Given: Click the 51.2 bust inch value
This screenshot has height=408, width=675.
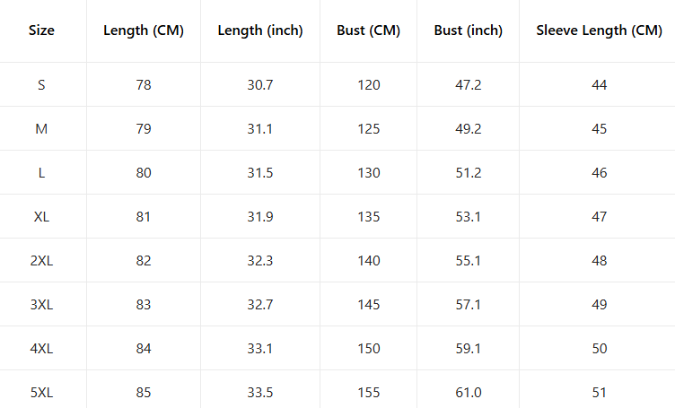Looking at the screenshot, I should (469, 173).
